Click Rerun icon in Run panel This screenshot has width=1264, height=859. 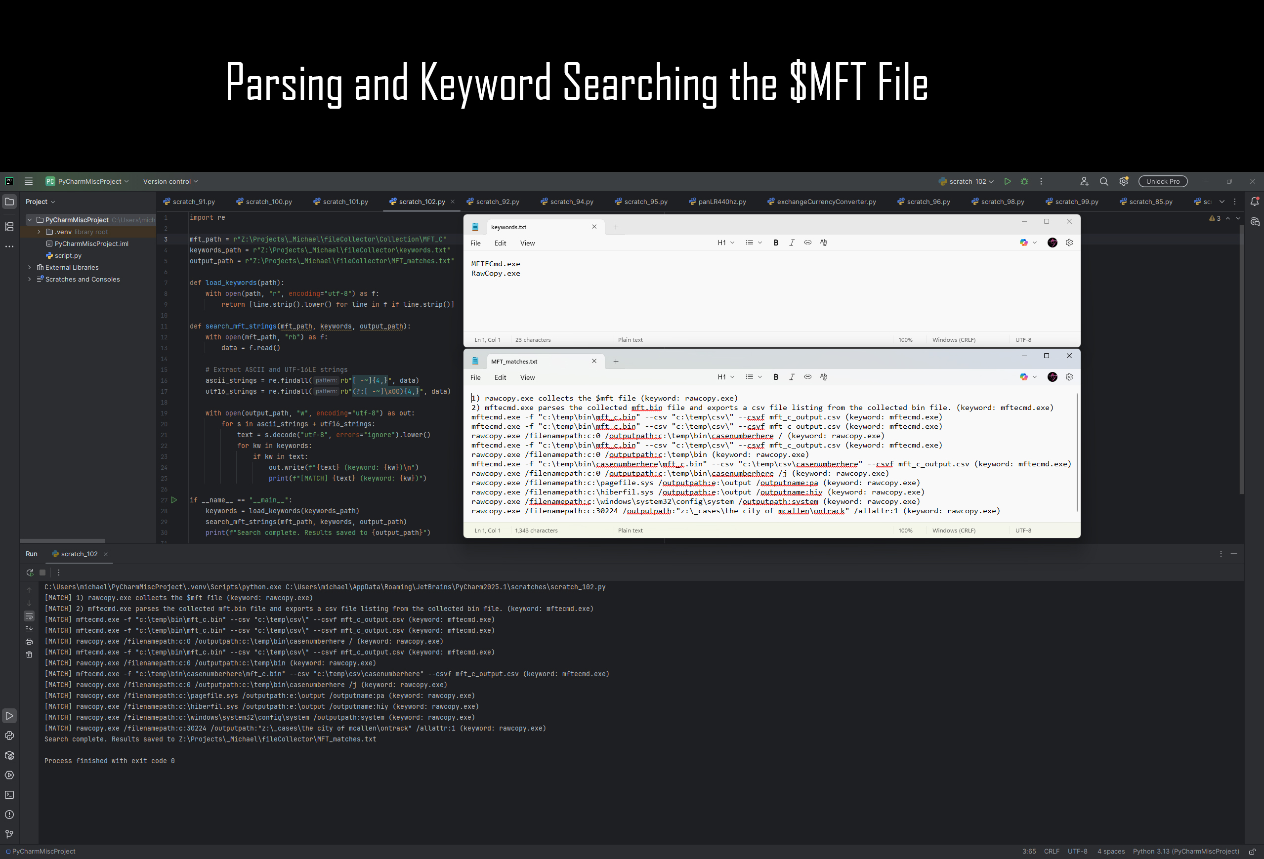pos(29,573)
